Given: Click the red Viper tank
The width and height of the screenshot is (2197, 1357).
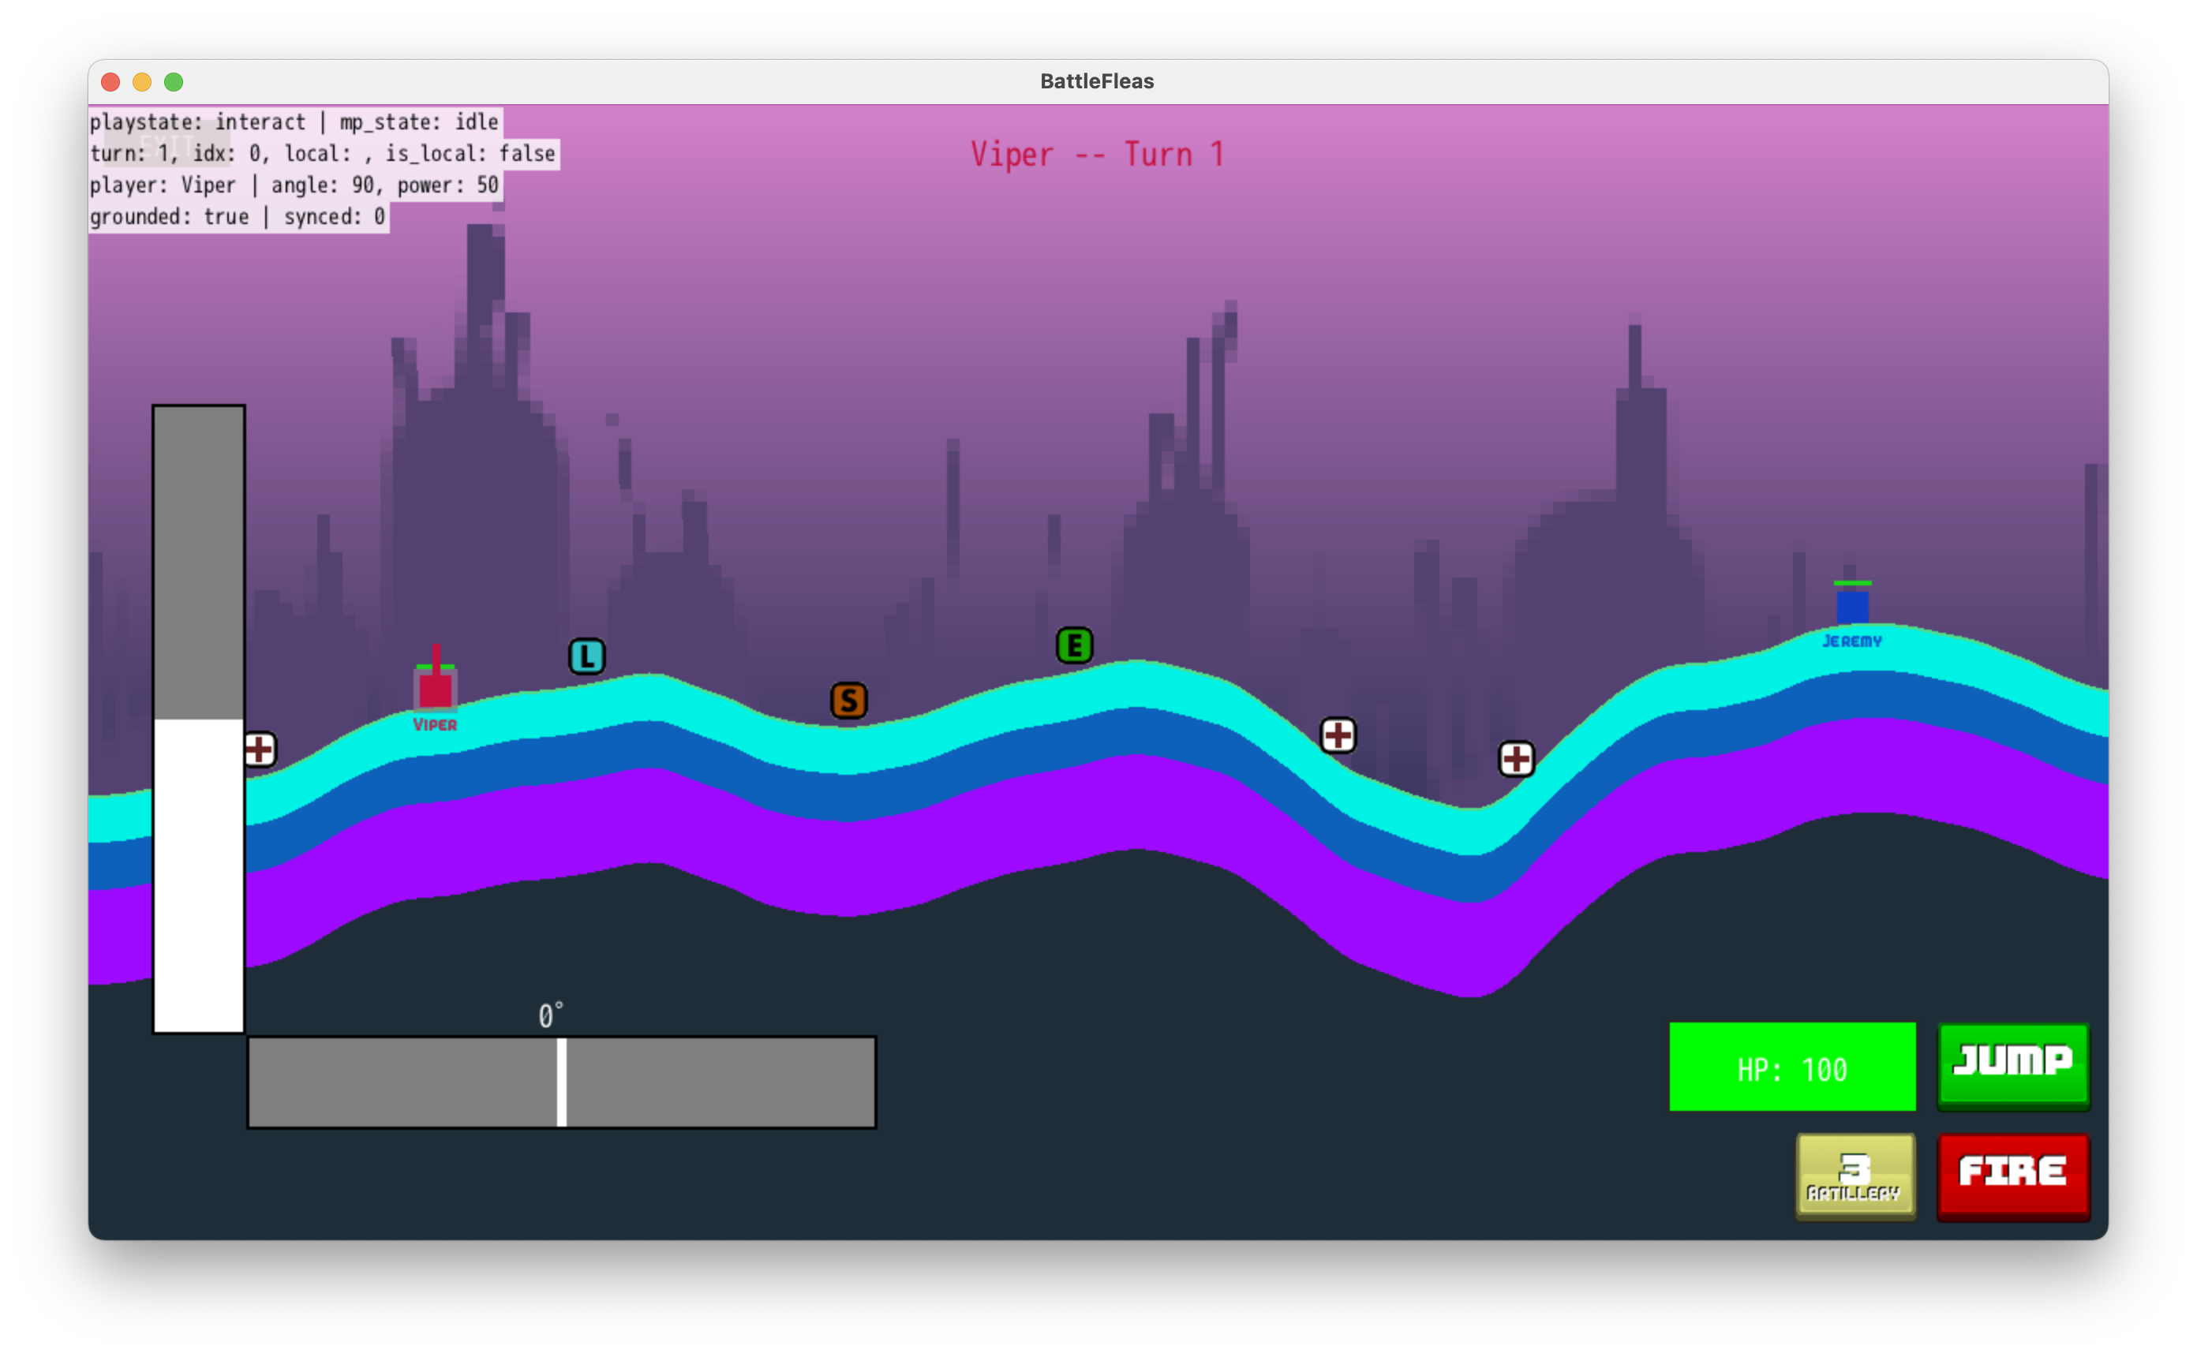Looking at the screenshot, I should pos(436,690).
